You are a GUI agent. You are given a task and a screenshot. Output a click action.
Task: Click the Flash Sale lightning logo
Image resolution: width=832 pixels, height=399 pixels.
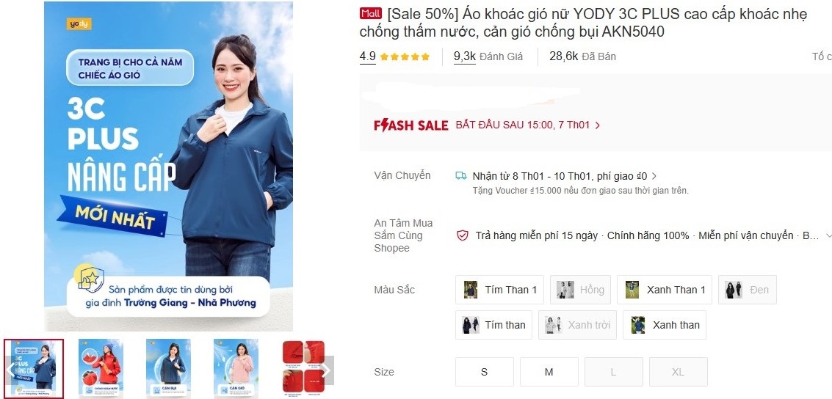click(x=411, y=125)
